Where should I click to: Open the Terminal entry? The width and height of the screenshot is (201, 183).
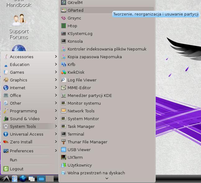[107, 134]
